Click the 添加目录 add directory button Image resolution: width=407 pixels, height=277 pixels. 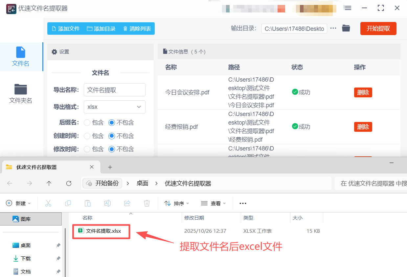pos(101,29)
